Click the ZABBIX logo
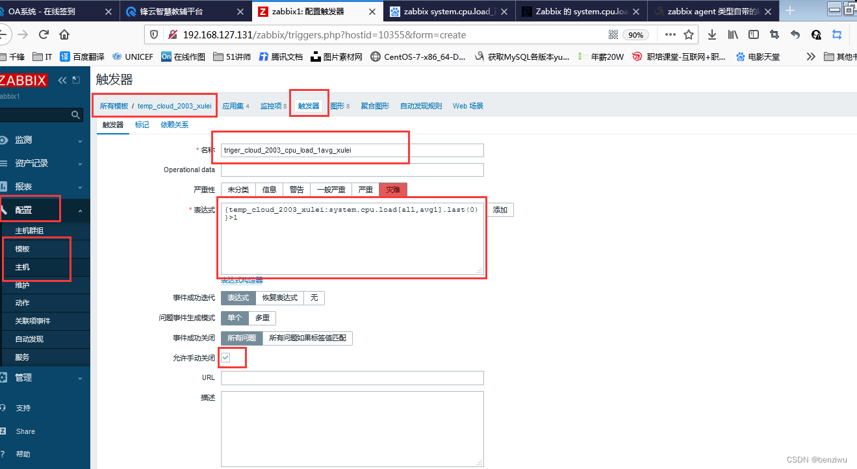 (23, 81)
